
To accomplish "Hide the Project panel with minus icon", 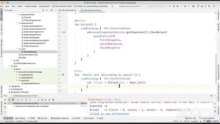I will [55, 10].
